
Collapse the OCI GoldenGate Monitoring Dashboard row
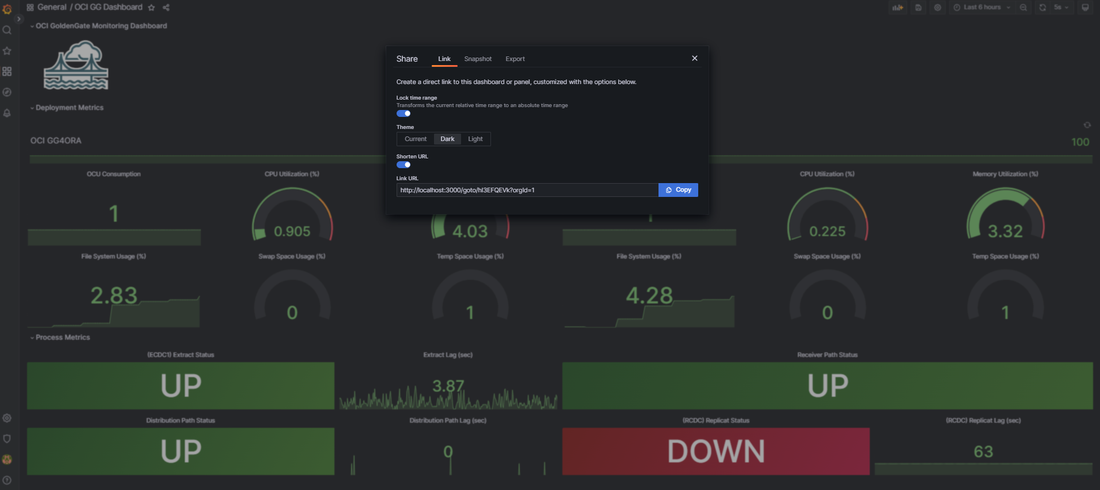98,26
